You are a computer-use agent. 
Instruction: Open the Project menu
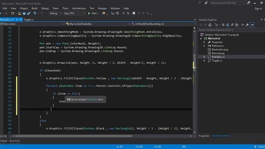pos(24,8)
